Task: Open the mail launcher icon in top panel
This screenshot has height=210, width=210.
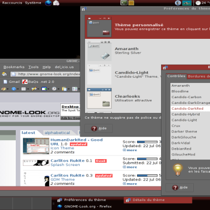Action: 56,3
